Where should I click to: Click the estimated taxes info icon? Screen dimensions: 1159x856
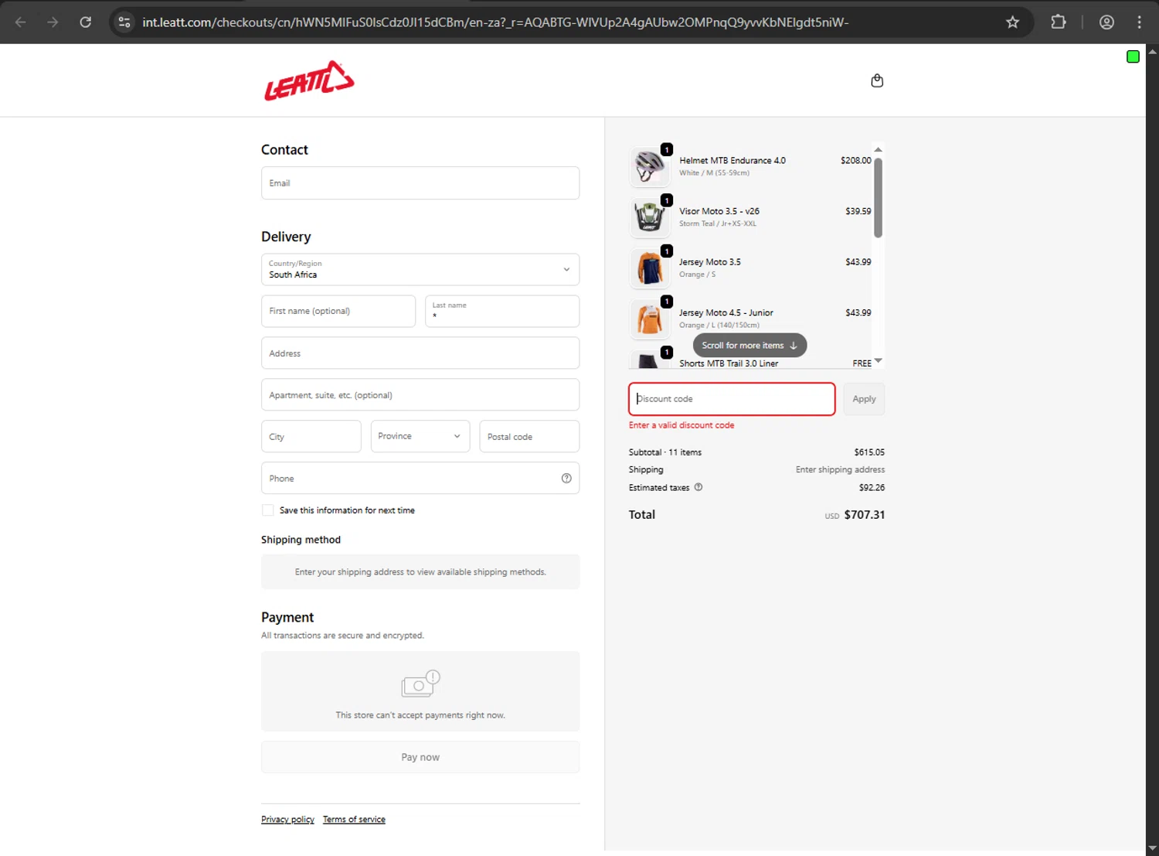pos(698,487)
